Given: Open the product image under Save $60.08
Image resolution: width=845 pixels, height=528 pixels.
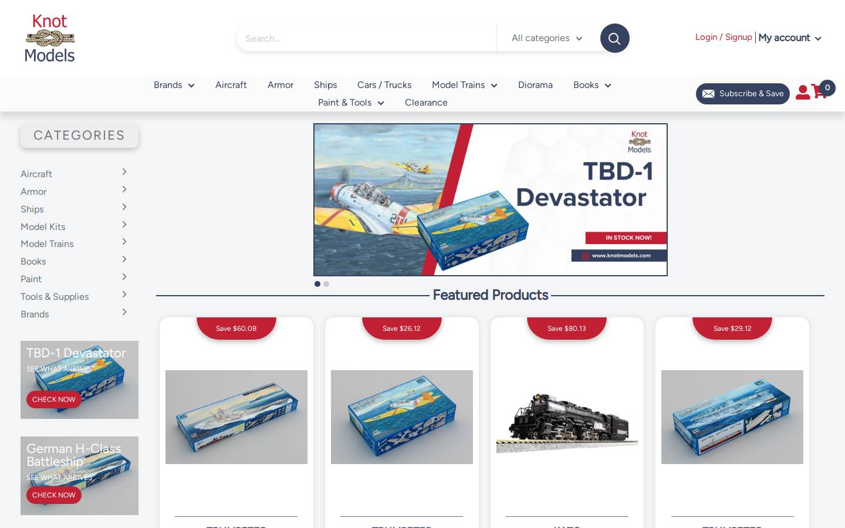Looking at the screenshot, I should [x=236, y=417].
